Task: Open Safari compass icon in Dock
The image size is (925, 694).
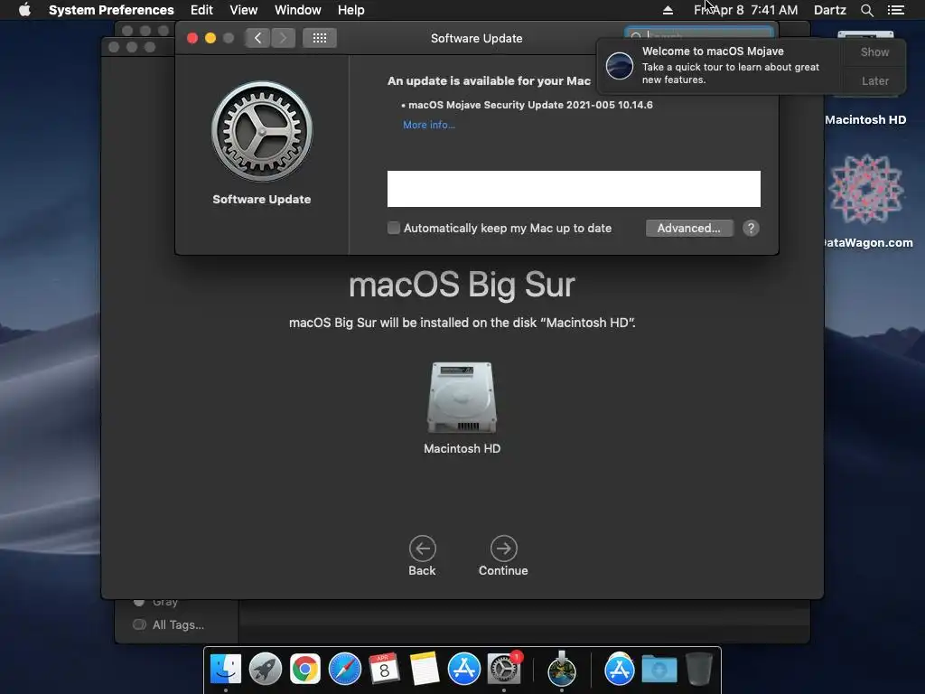Action: click(345, 670)
